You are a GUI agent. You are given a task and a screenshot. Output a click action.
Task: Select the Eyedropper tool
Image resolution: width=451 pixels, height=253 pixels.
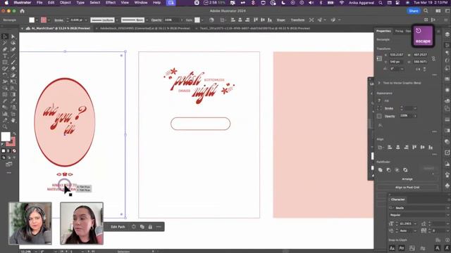tap(13, 101)
